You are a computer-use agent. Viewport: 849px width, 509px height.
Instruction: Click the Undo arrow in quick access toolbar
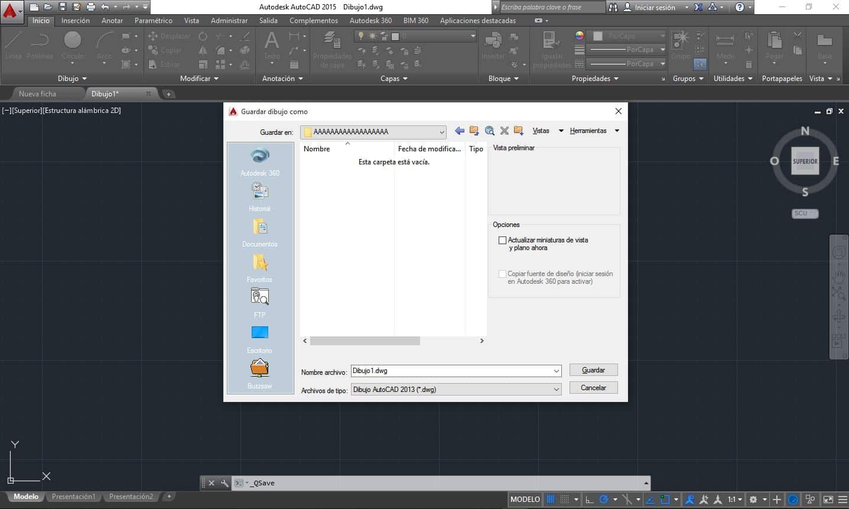[105, 7]
